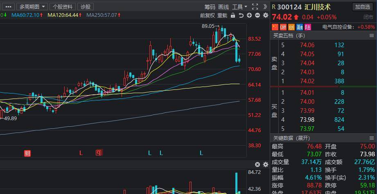Open the 工具 tools dropdown menu
377x194 pixels.
[239, 7]
